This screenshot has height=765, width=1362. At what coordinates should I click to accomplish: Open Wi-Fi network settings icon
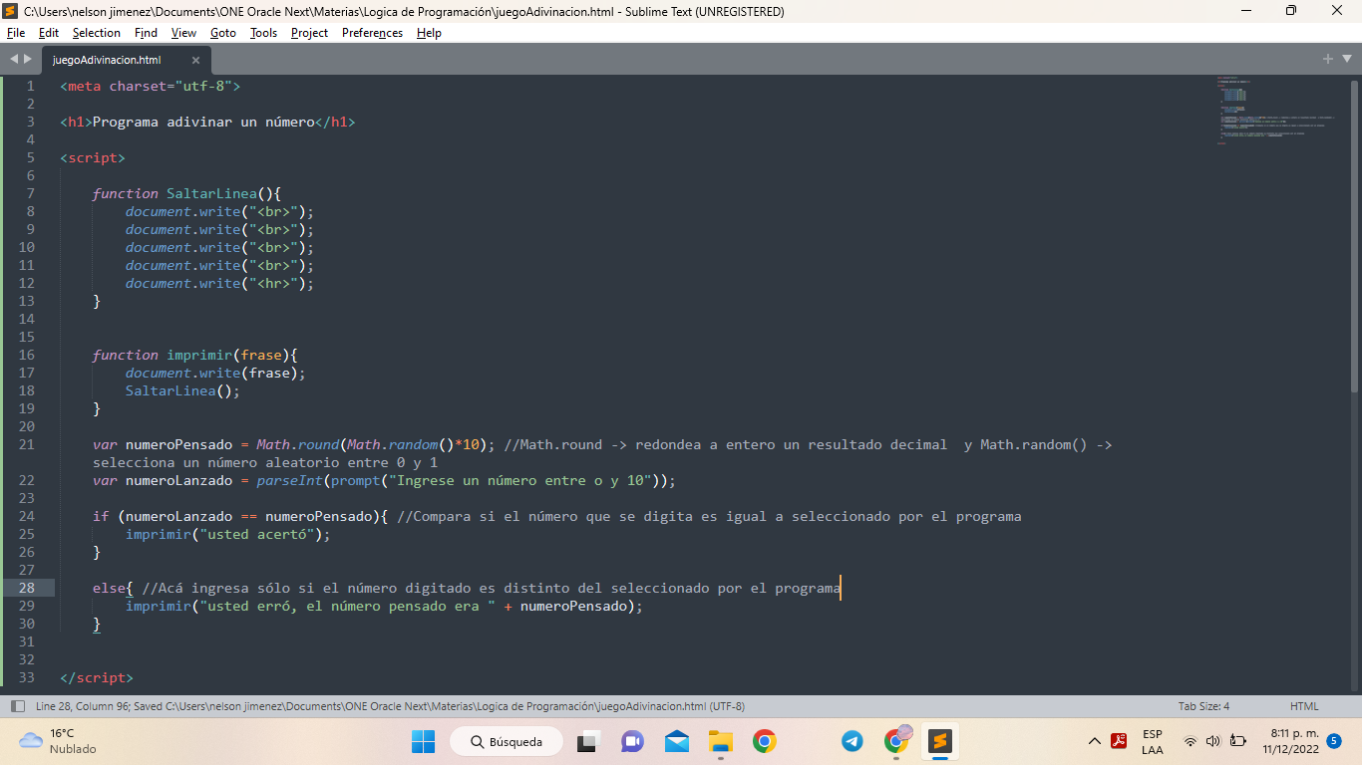click(1191, 741)
